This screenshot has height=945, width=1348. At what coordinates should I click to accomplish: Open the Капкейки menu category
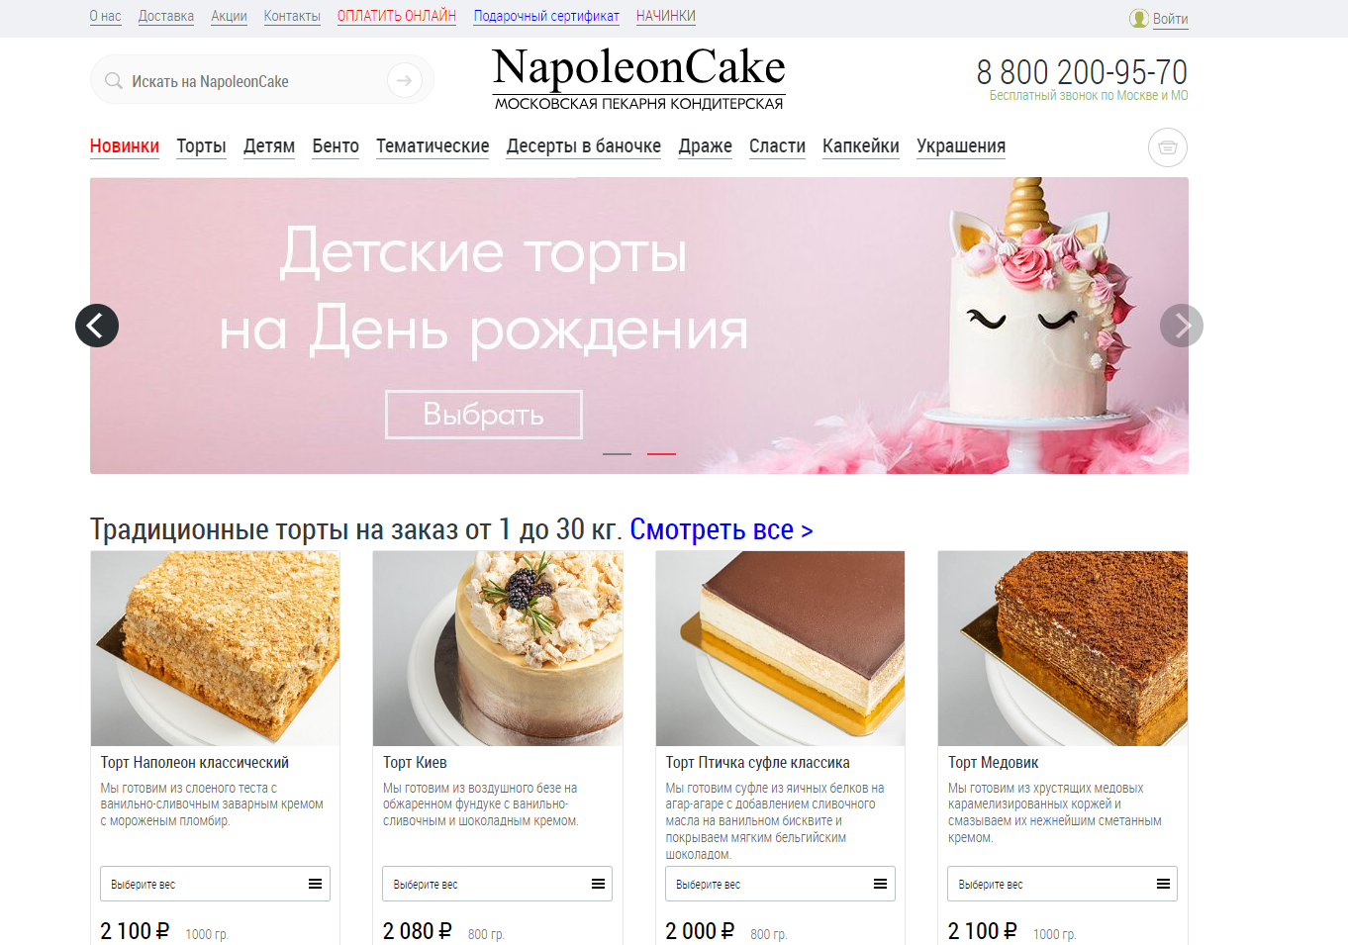(x=861, y=146)
